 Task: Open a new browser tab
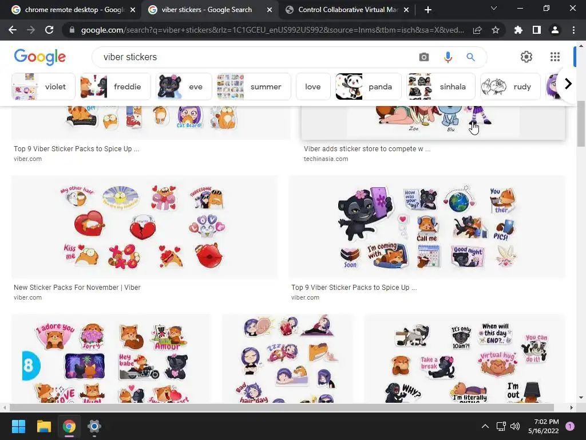click(428, 10)
